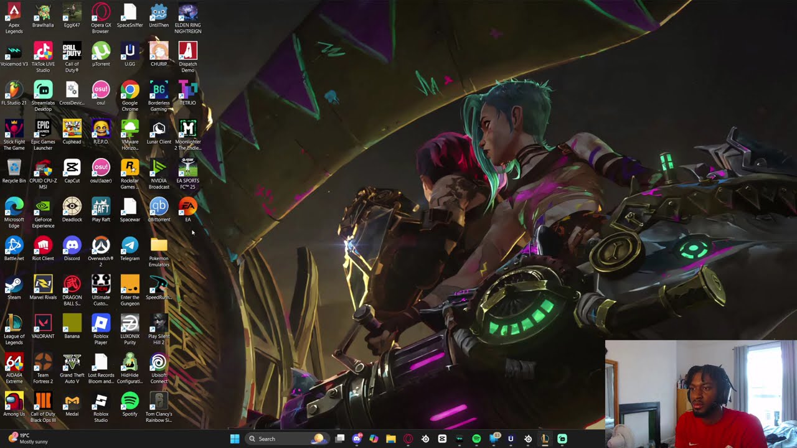Open the Battle.net desktop shortcut
Screen dimensions: 797x448
[x=14, y=248]
